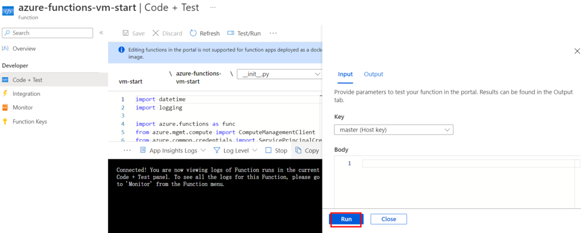Screen dimensions: 581x233
Task: Click the Close button in test panel
Action: coord(389,219)
